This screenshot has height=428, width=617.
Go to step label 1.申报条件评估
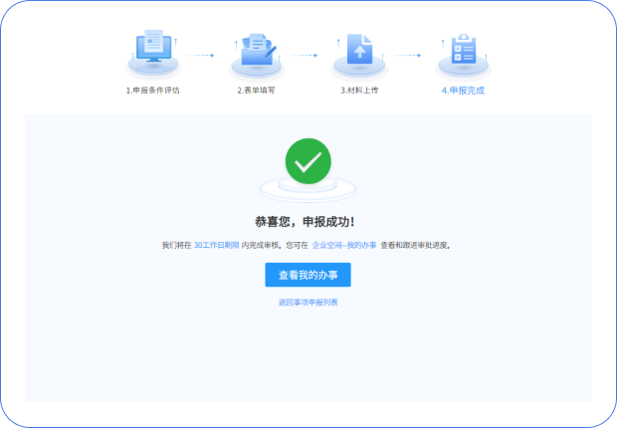(152, 91)
